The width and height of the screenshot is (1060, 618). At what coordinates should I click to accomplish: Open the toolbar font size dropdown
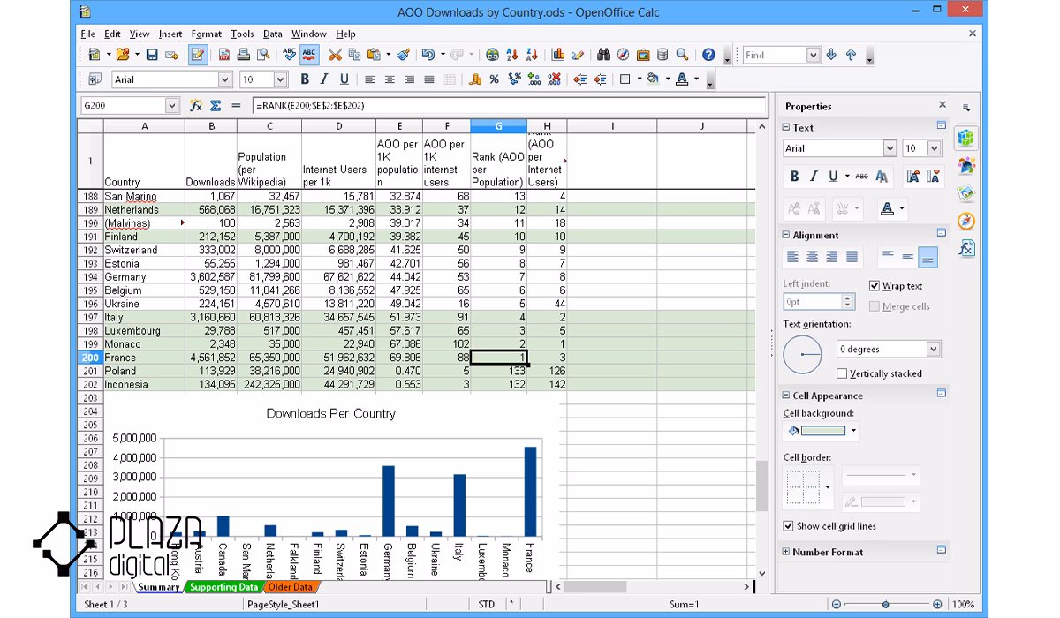pos(281,79)
